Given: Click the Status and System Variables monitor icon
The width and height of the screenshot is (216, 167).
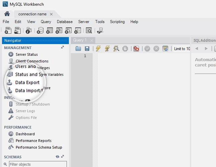Looking at the screenshot, I should pyautogui.click(x=10, y=74).
